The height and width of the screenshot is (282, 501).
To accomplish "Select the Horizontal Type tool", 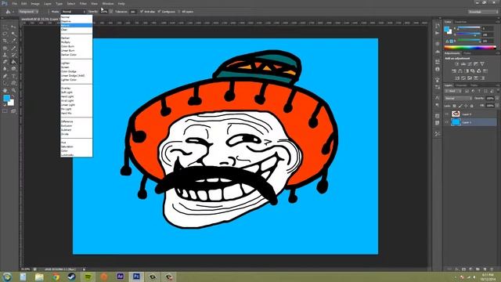I will [14, 76].
